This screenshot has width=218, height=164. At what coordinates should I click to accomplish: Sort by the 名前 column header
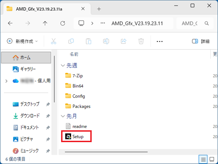click(74, 54)
